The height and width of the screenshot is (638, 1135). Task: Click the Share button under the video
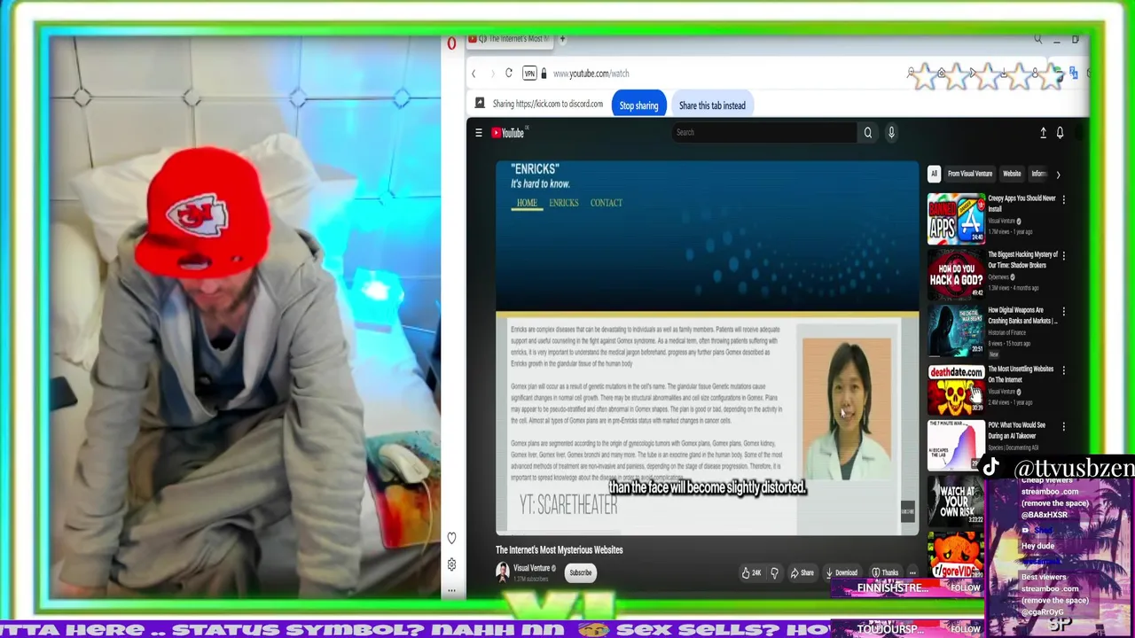coord(802,573)
